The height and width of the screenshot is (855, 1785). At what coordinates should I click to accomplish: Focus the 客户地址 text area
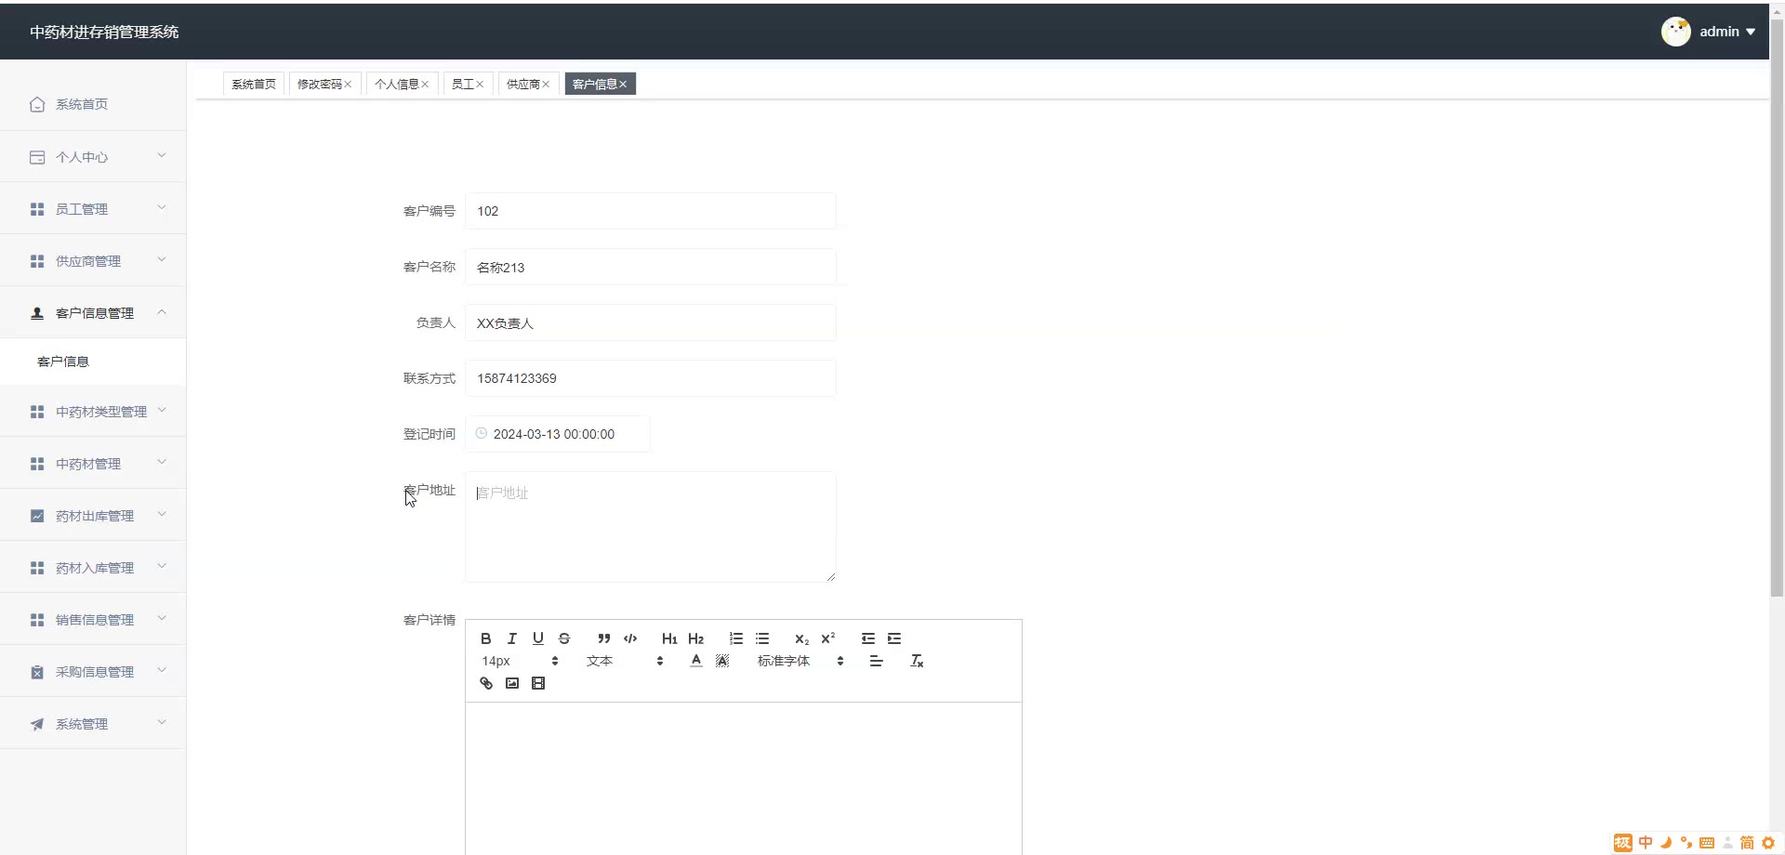point(651,527)
